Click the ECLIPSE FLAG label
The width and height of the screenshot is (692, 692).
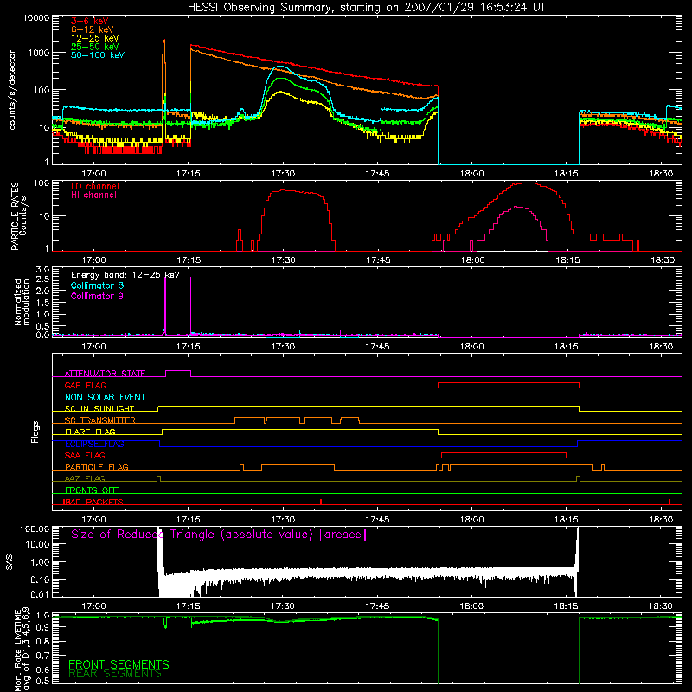(x=94, y=444)
